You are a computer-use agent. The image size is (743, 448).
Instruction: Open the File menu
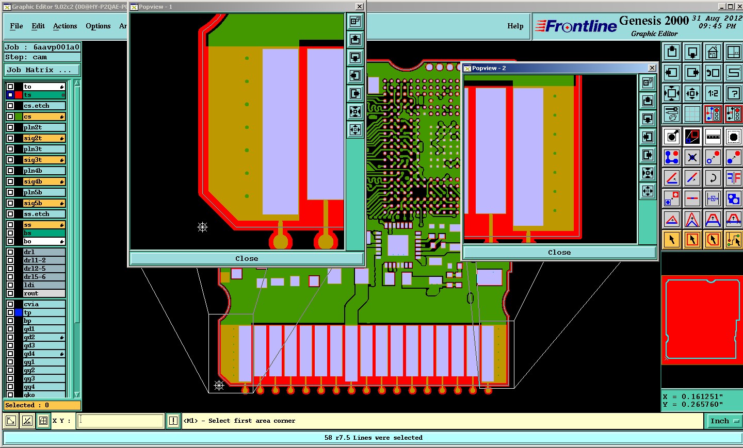click(x=17, y=26)
